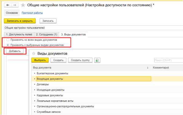This screenshot has width=183, height=115.
Task: Switch to 3. Виды документов tab
Action: (x=73, y=34)
